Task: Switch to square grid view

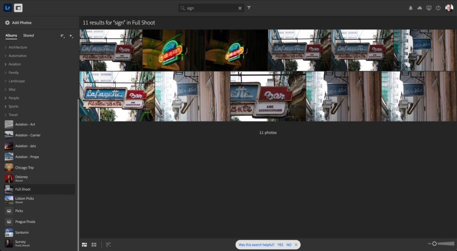Action: (94, 245)
